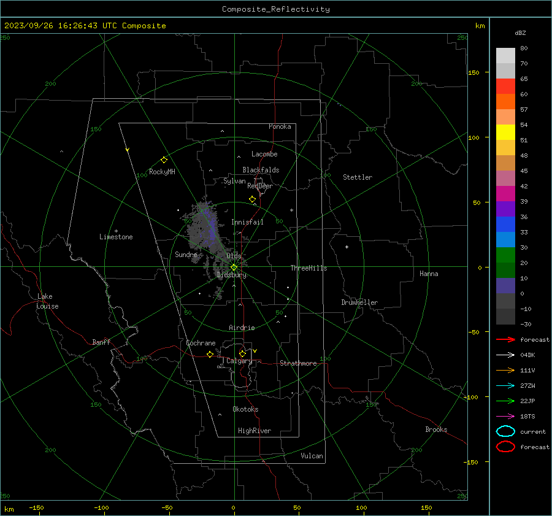Image resolution: width=552 pixels, height=516 pixels.
Task: Click the Airdrie label
Action: coord(242,328)
